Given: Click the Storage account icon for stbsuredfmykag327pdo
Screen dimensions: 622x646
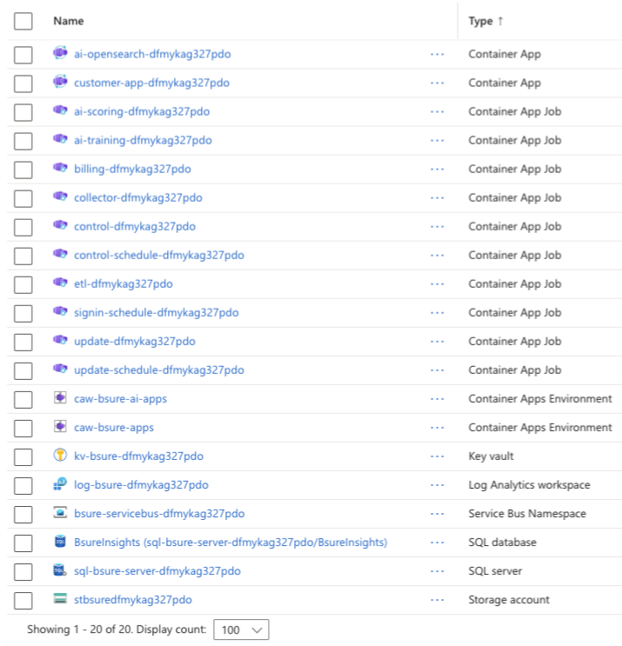Looking at the screenshot, I should [59, 599].
